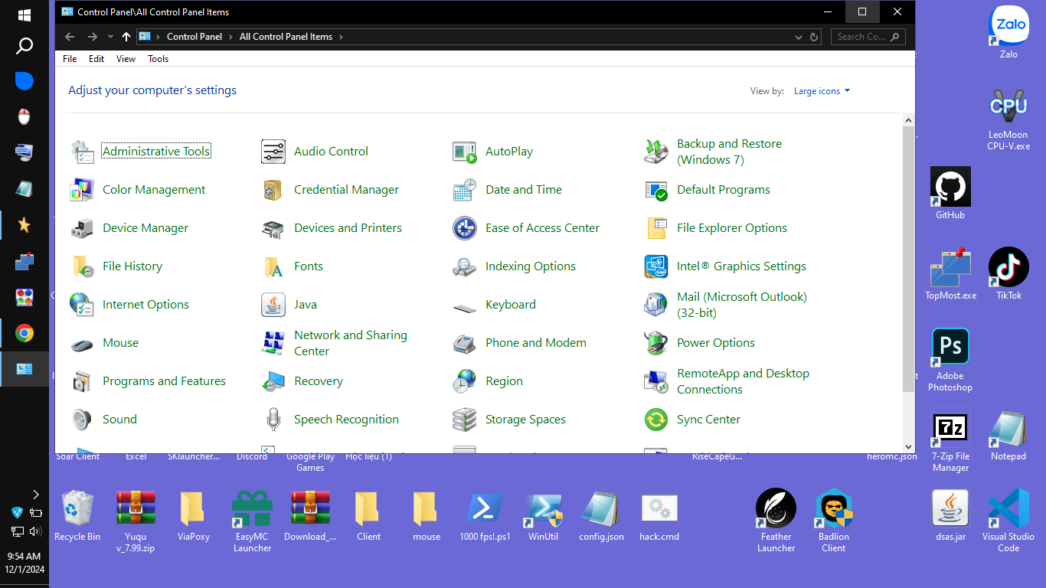
Task: Open the recent locations dropdown arrow
Action: [x=110, y=37]
